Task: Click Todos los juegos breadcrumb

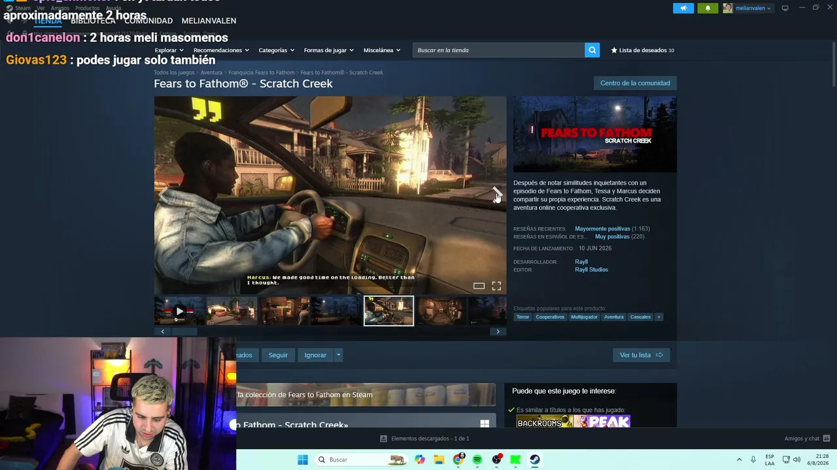Action: coord(174,72)
